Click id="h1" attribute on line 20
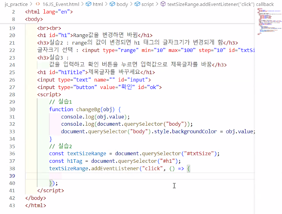This screenshot has width=282, height=214. pos(60,35)
